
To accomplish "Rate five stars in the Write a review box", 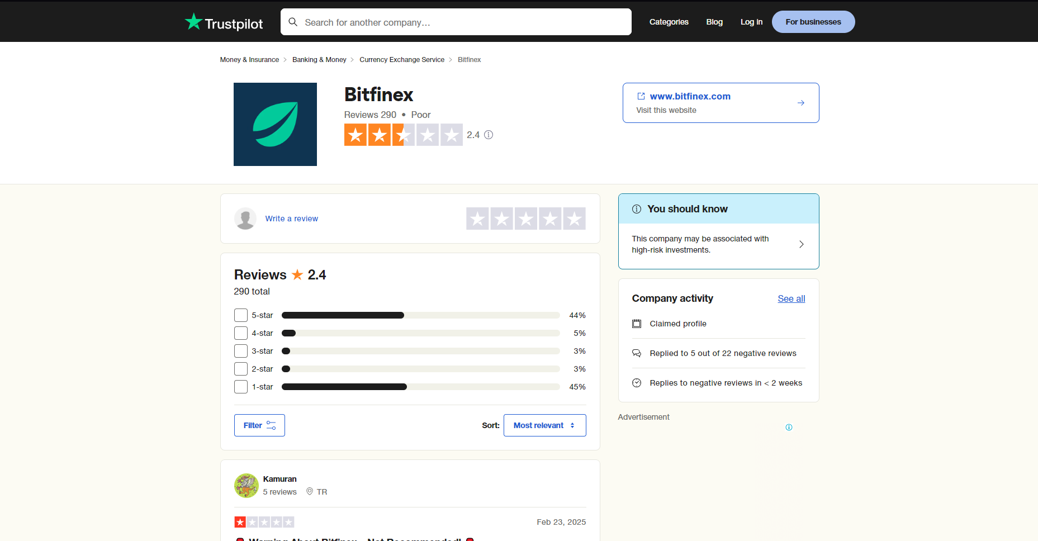I will click(x=574, y=219).
